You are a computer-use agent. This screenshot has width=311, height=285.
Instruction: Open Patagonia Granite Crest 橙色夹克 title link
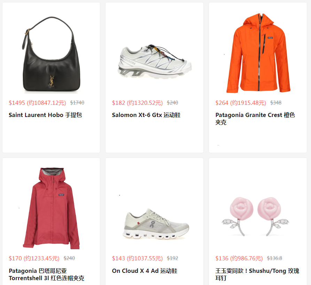point(255,119)
